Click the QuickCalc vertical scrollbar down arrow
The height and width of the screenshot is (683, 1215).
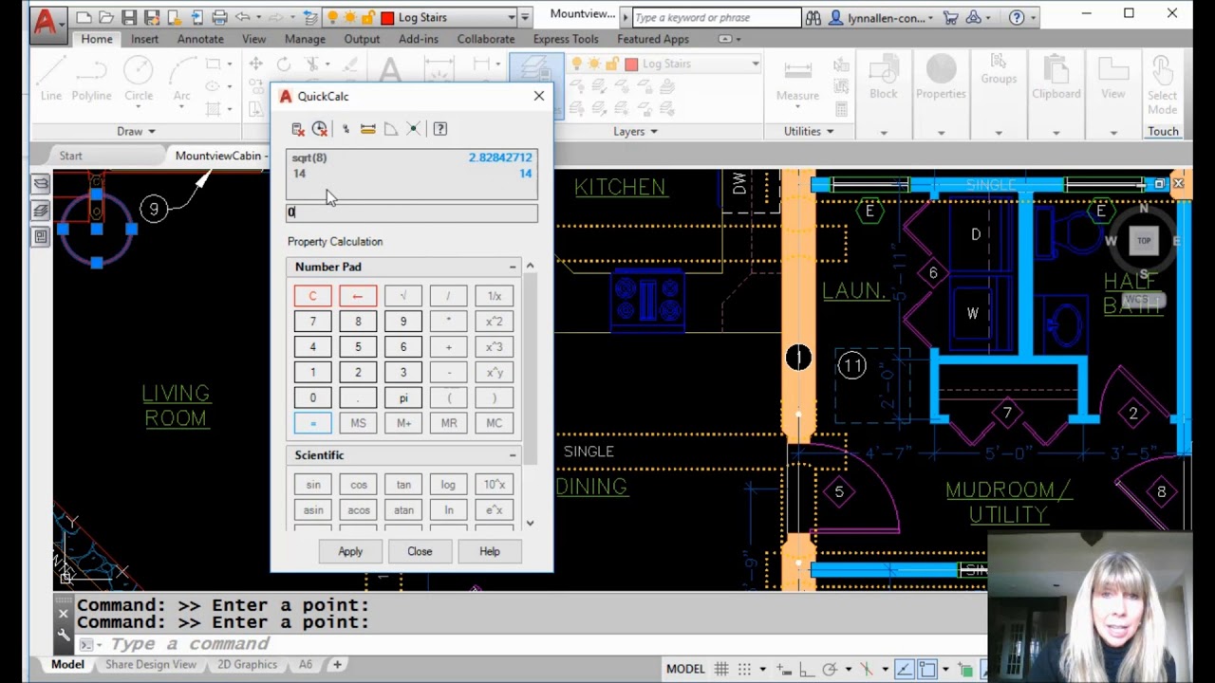pyautogui.click(x=530, y=523)
